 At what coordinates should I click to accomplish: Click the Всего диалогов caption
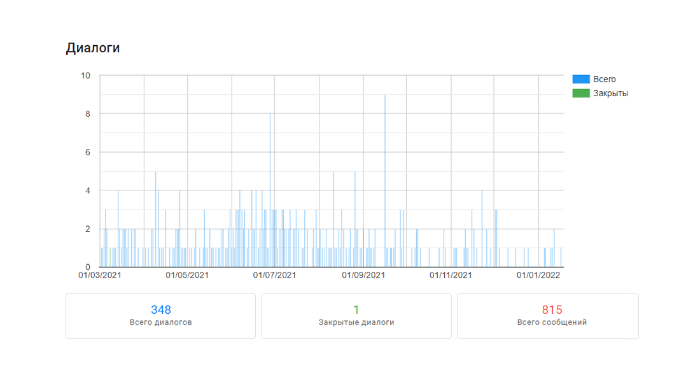161,322
